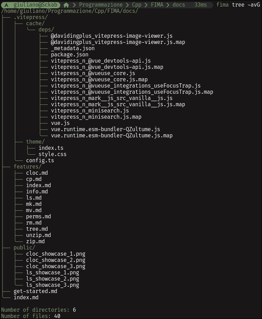Screen dimensions: 262x319
Task: Click the perms.md file entry
Action: point(38,217)
